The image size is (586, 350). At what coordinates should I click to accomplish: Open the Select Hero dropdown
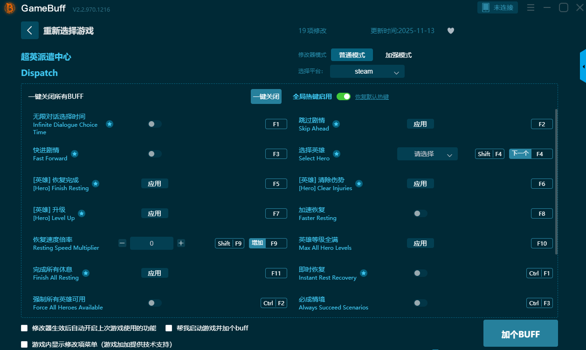[x=427, y=154]
